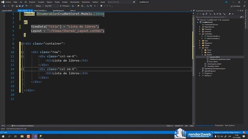
Task: Expand the Migrations folder
Action: click(x=200, y=43)
